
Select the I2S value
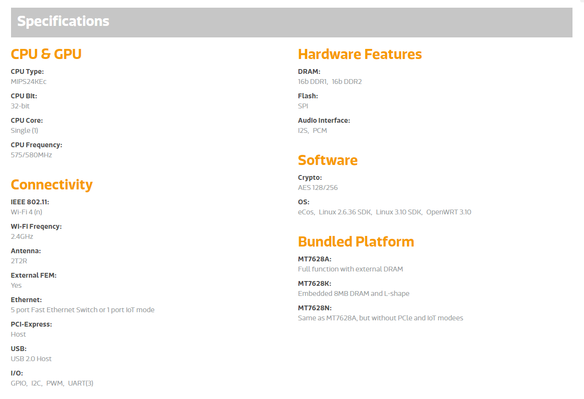pos(303,130)
